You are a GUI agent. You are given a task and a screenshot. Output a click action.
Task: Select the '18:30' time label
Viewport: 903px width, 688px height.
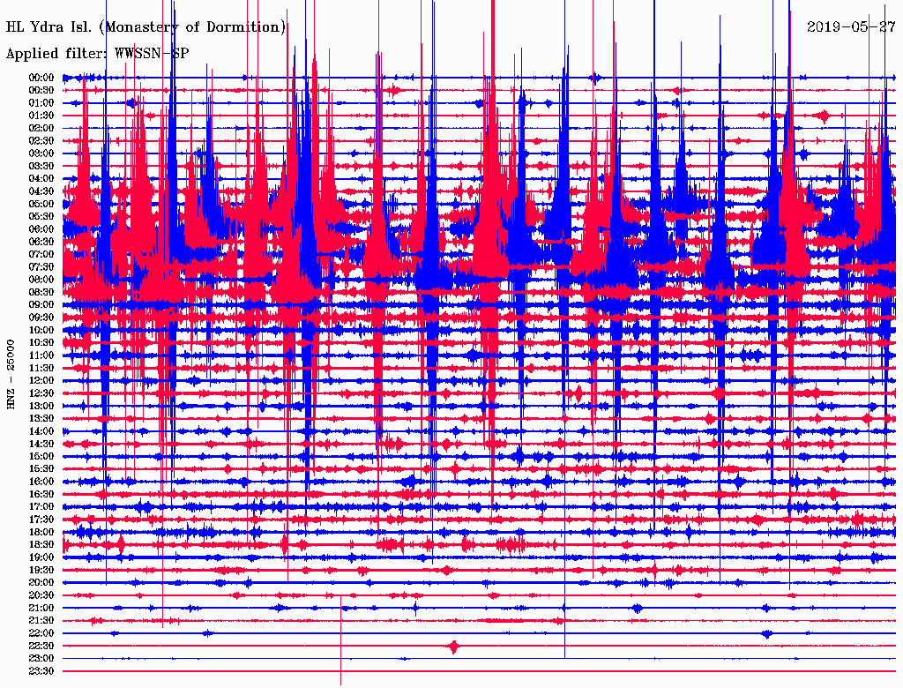41,544
